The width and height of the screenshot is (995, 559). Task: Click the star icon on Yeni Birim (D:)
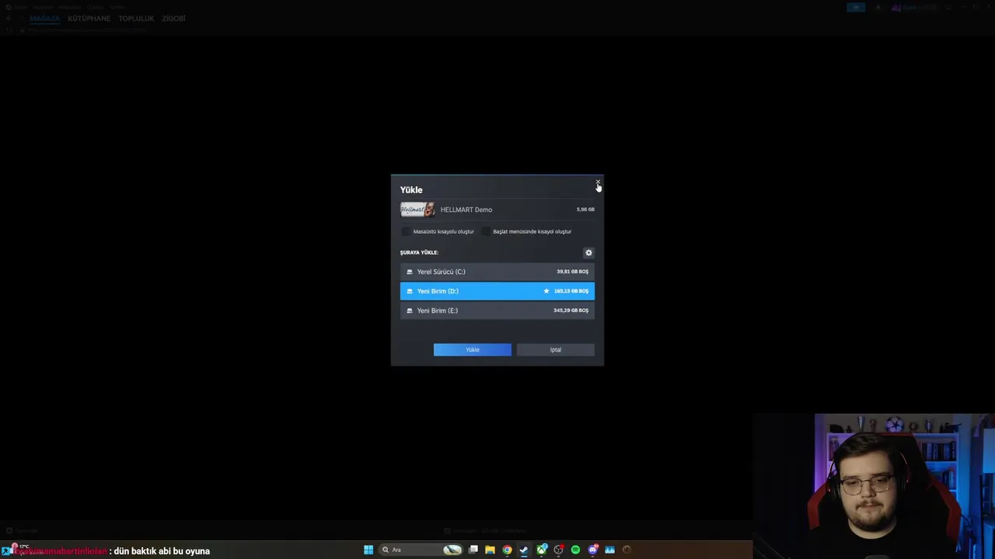pos(546,291)
